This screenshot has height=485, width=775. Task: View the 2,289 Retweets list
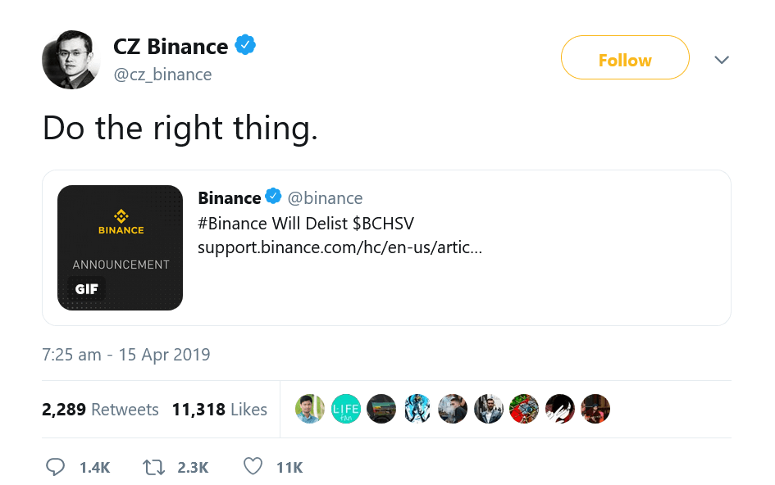click(x=100, y=410)
